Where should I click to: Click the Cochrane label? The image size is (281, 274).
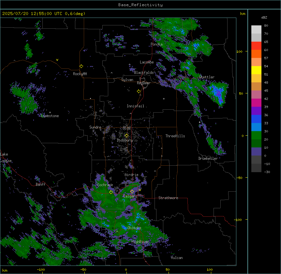pos(105,185)
